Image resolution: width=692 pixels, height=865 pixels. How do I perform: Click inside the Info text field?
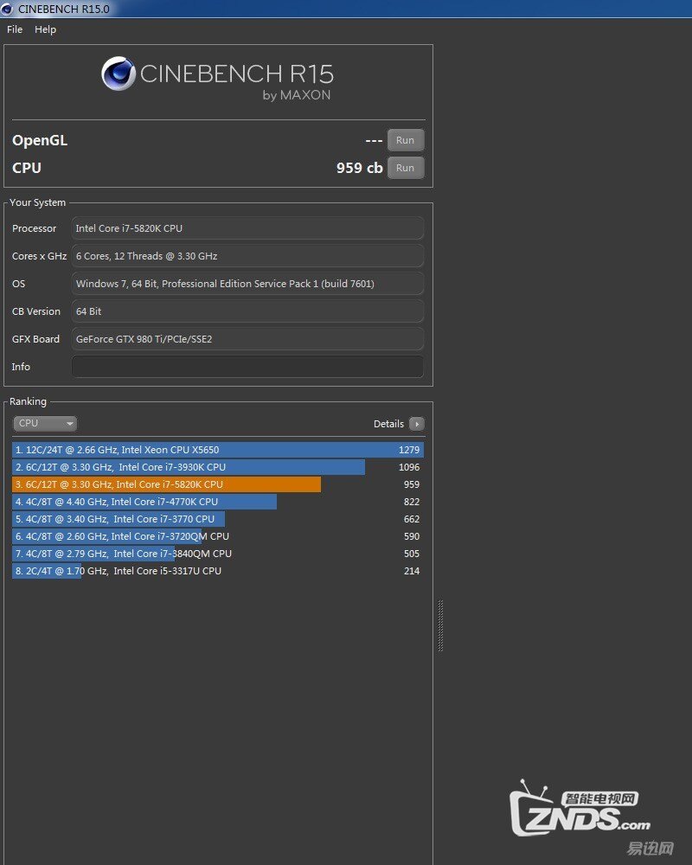click(x=247, y=367)
